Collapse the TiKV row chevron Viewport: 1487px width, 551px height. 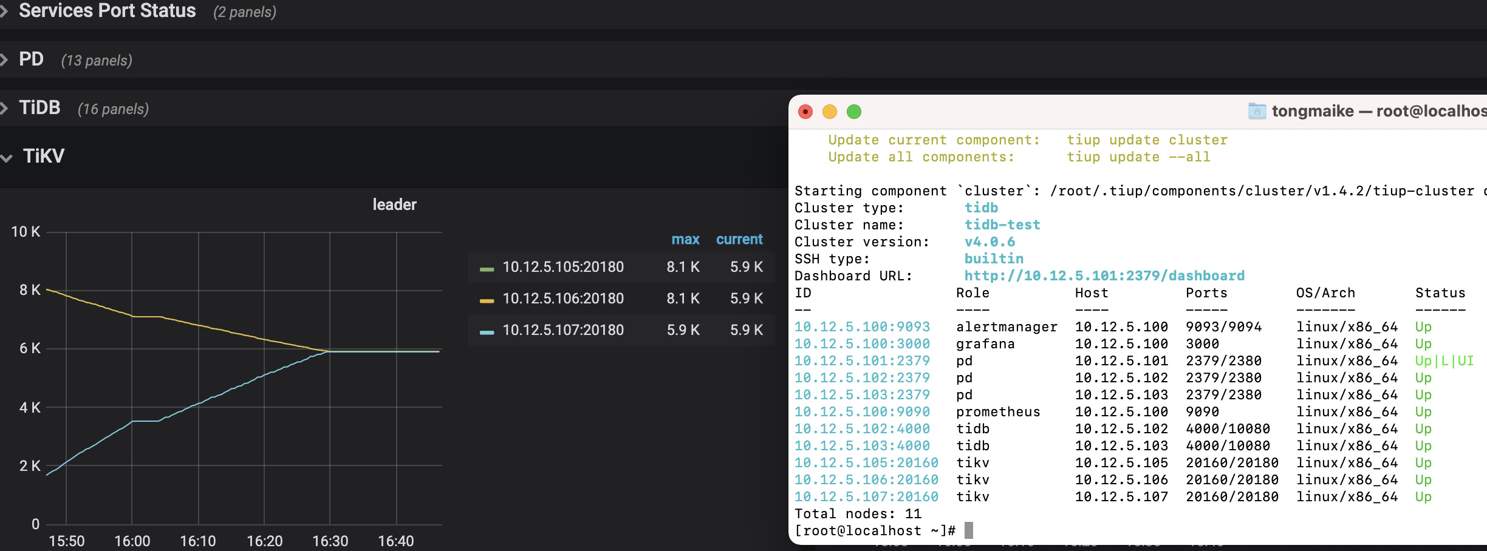[7, 158]
